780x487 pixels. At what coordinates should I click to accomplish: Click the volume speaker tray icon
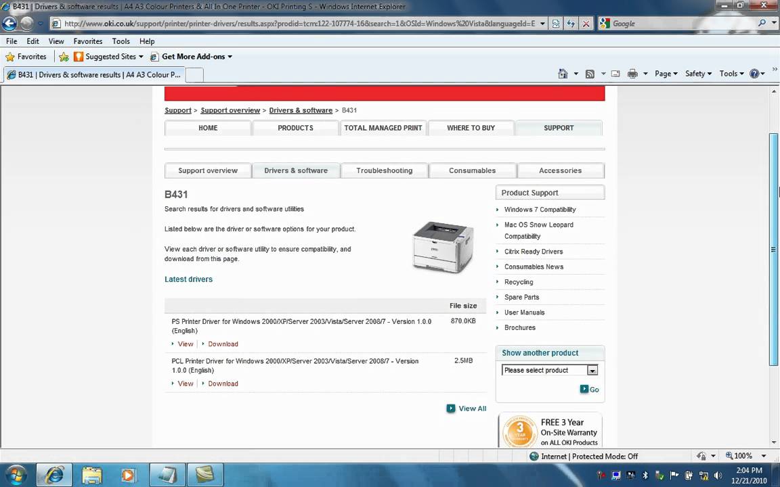coord(718,476)
